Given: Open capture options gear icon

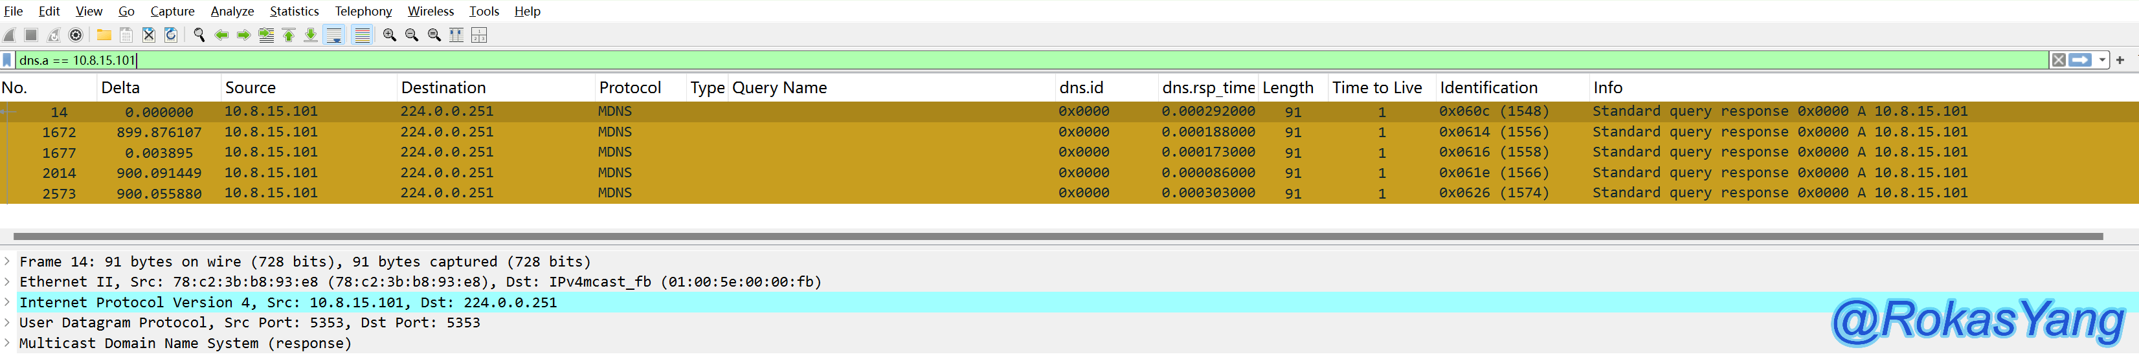Looking at the screenshot, I should pos(76,35).
